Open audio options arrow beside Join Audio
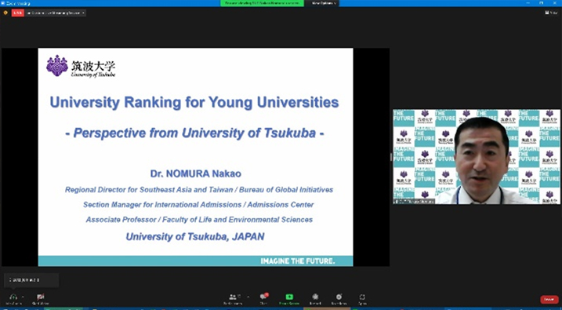Viewport: 562px width, 310px height. (x=23, y=297)
